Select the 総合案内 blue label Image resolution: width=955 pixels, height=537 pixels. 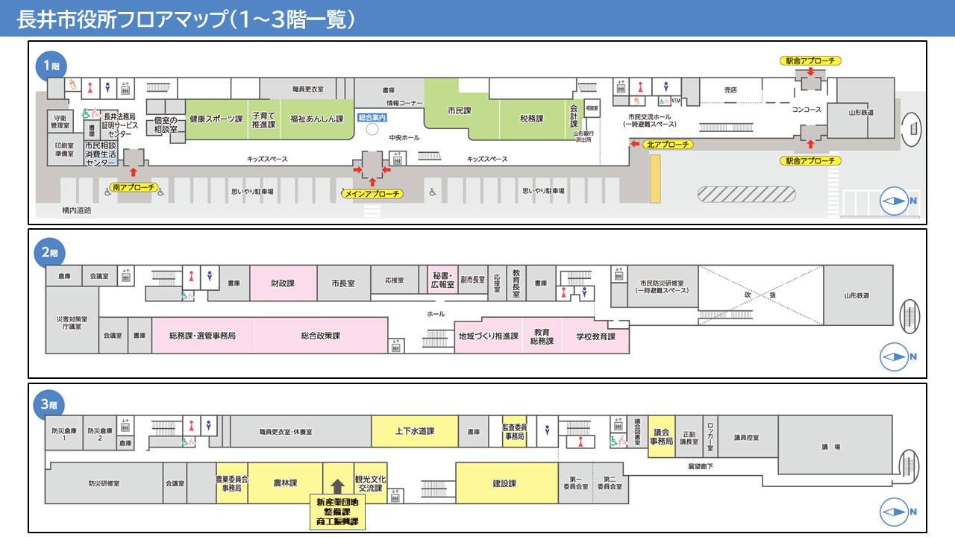pyautogui.click(x=372, y=118)
